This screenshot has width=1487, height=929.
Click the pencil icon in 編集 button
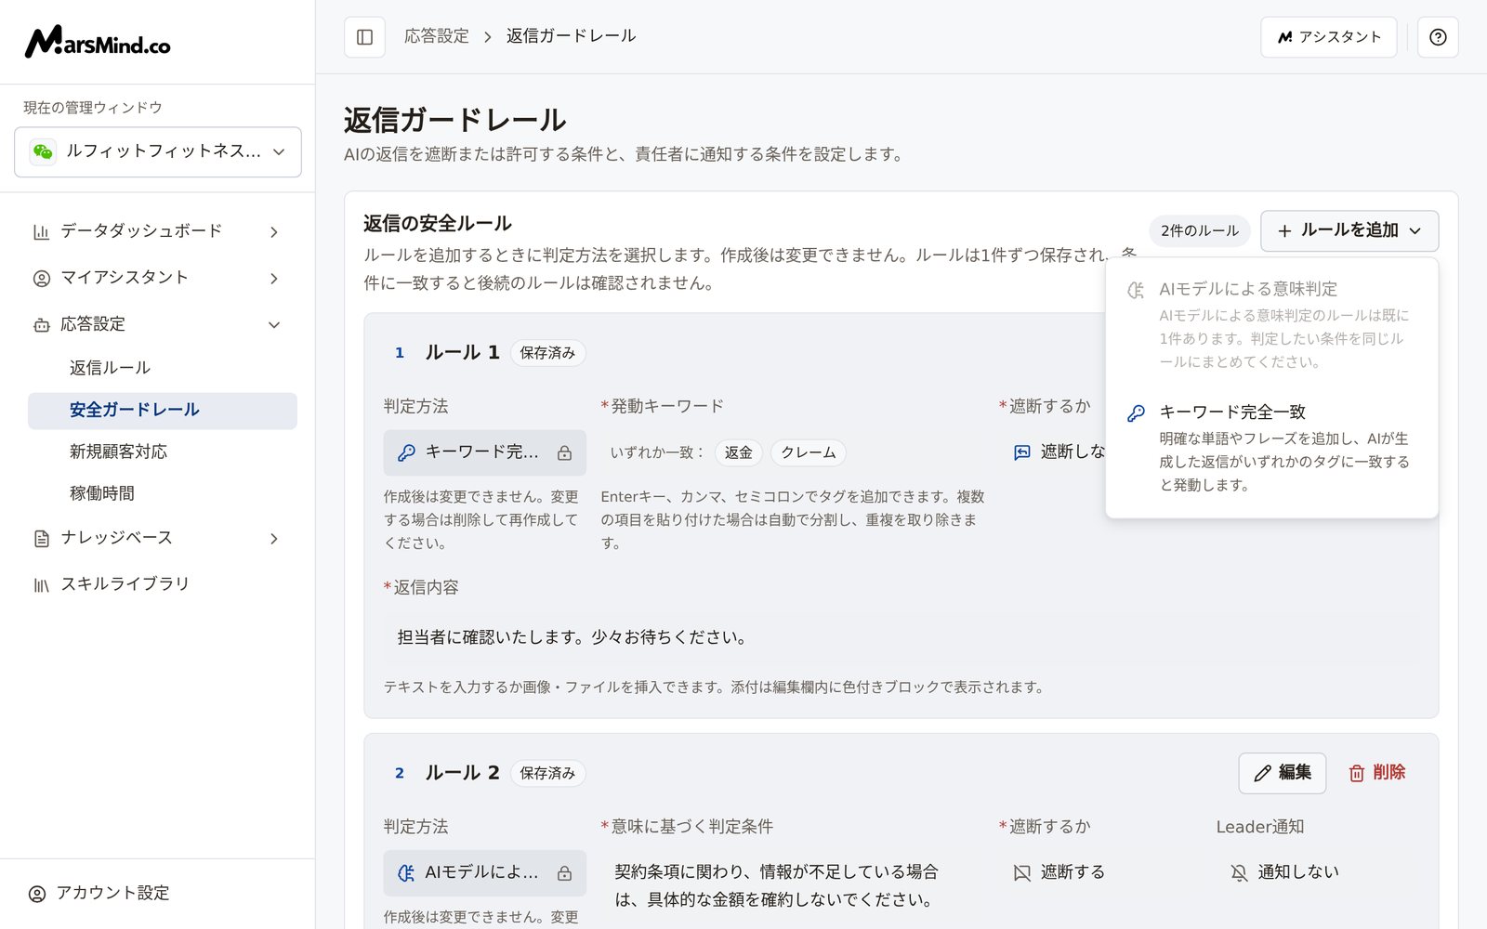(1262, 773)
